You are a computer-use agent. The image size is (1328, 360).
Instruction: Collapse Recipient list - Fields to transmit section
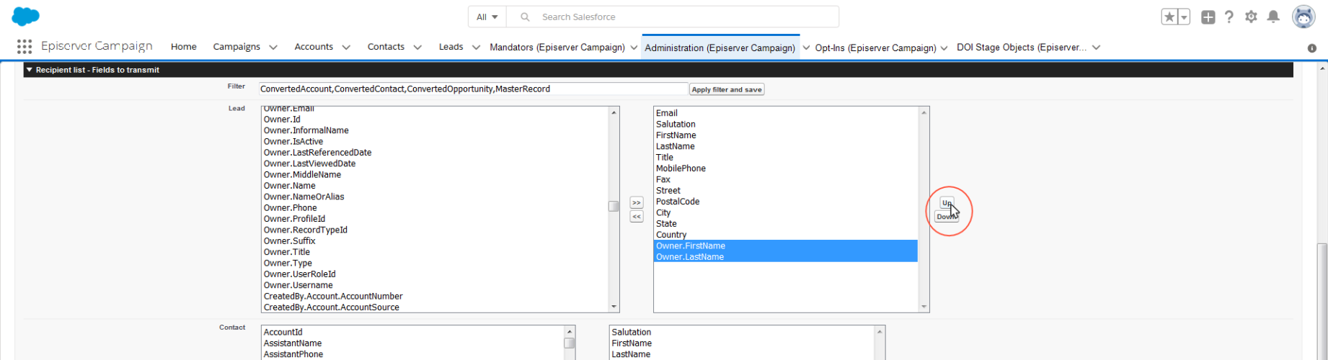(30, 70)
